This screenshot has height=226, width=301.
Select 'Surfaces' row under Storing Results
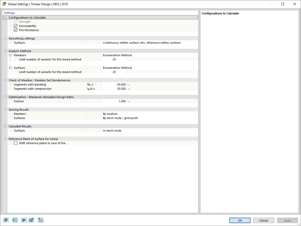(19, 118)
